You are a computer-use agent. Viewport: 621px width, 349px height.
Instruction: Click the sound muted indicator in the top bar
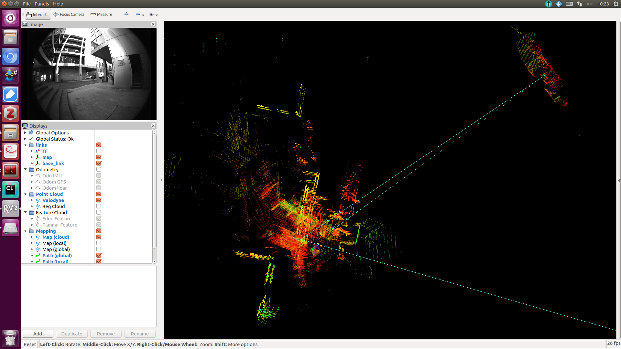pyautogui.click(x=590, y=4)
